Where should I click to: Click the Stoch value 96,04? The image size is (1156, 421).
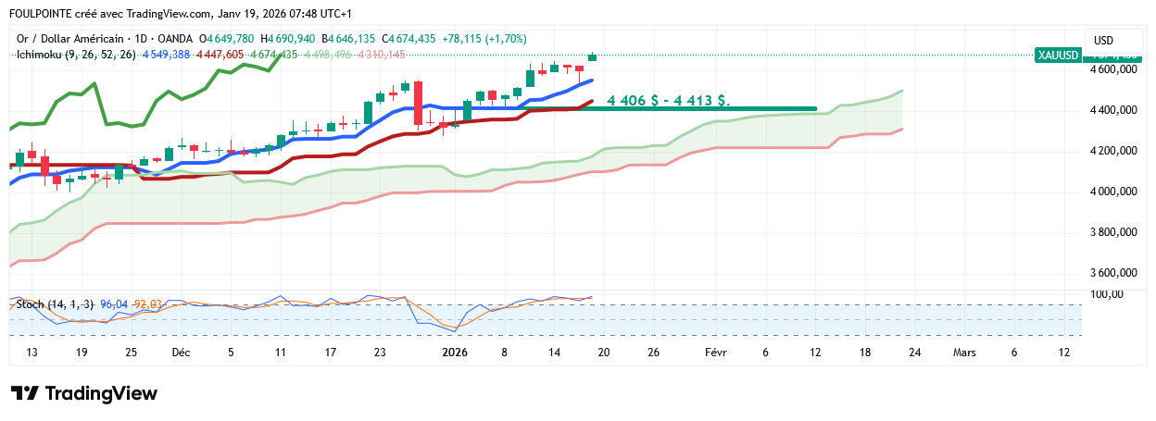tap(113, 303)
